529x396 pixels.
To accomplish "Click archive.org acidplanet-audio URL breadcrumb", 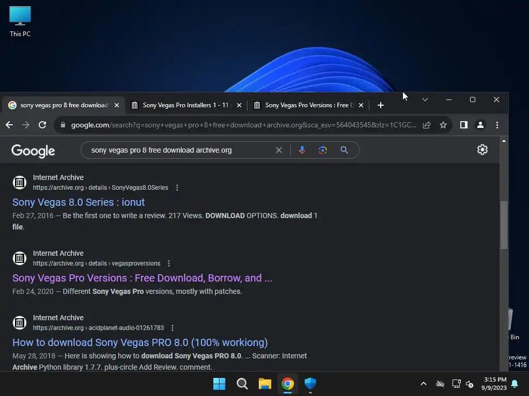I will point(99,327).
